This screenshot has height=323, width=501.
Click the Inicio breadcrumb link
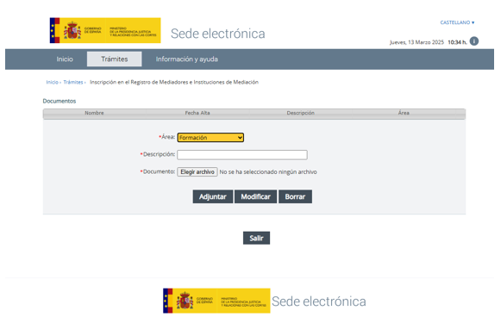point(52,83)
